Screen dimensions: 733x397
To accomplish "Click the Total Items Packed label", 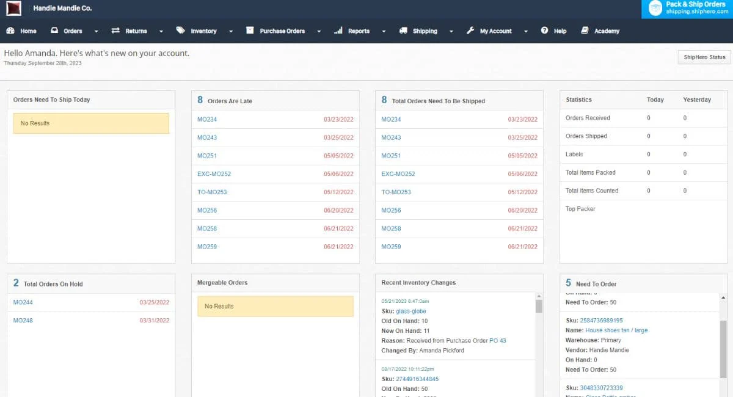I will click(591, 173).
